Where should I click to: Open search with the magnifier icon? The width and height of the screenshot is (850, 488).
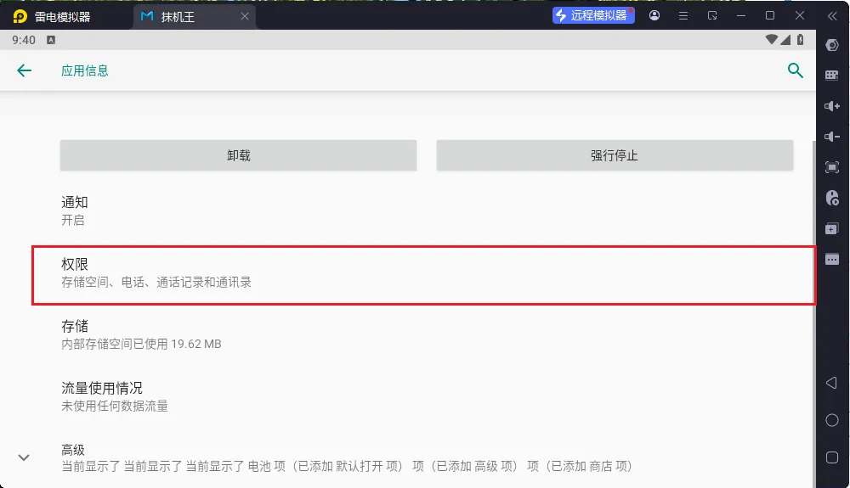click(795, 71)
